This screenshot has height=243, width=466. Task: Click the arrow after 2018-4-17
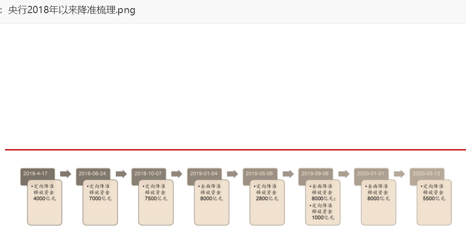(66, 174)
